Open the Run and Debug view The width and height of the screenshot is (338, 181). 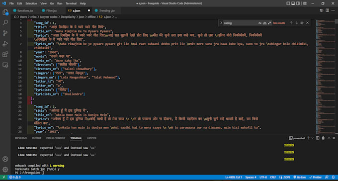point(5,44)
